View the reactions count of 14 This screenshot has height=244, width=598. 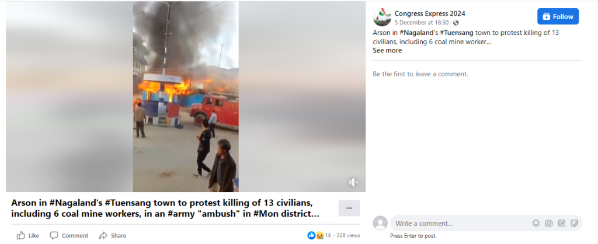coord(328,236)
